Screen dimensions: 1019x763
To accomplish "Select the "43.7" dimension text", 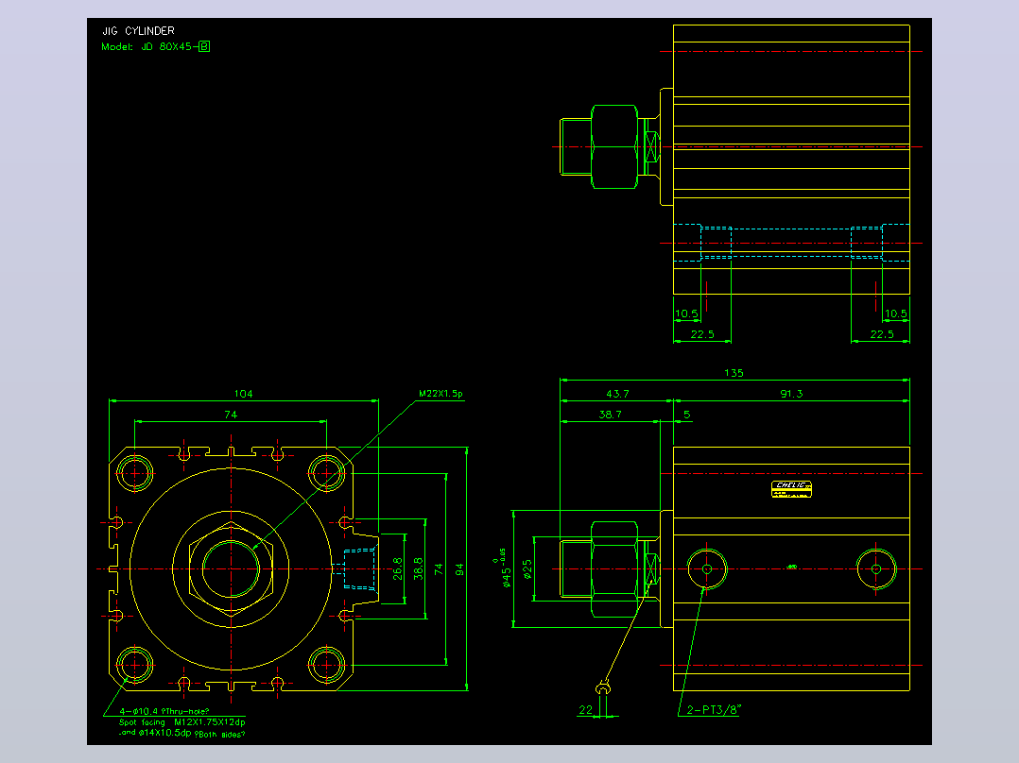I will pos(617,394).
